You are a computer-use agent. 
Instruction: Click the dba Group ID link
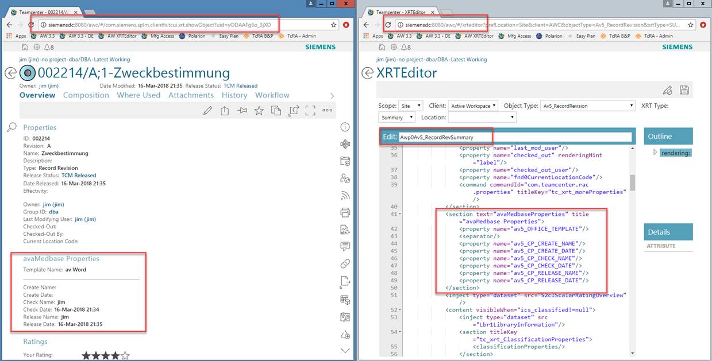(x=53, y=212)
